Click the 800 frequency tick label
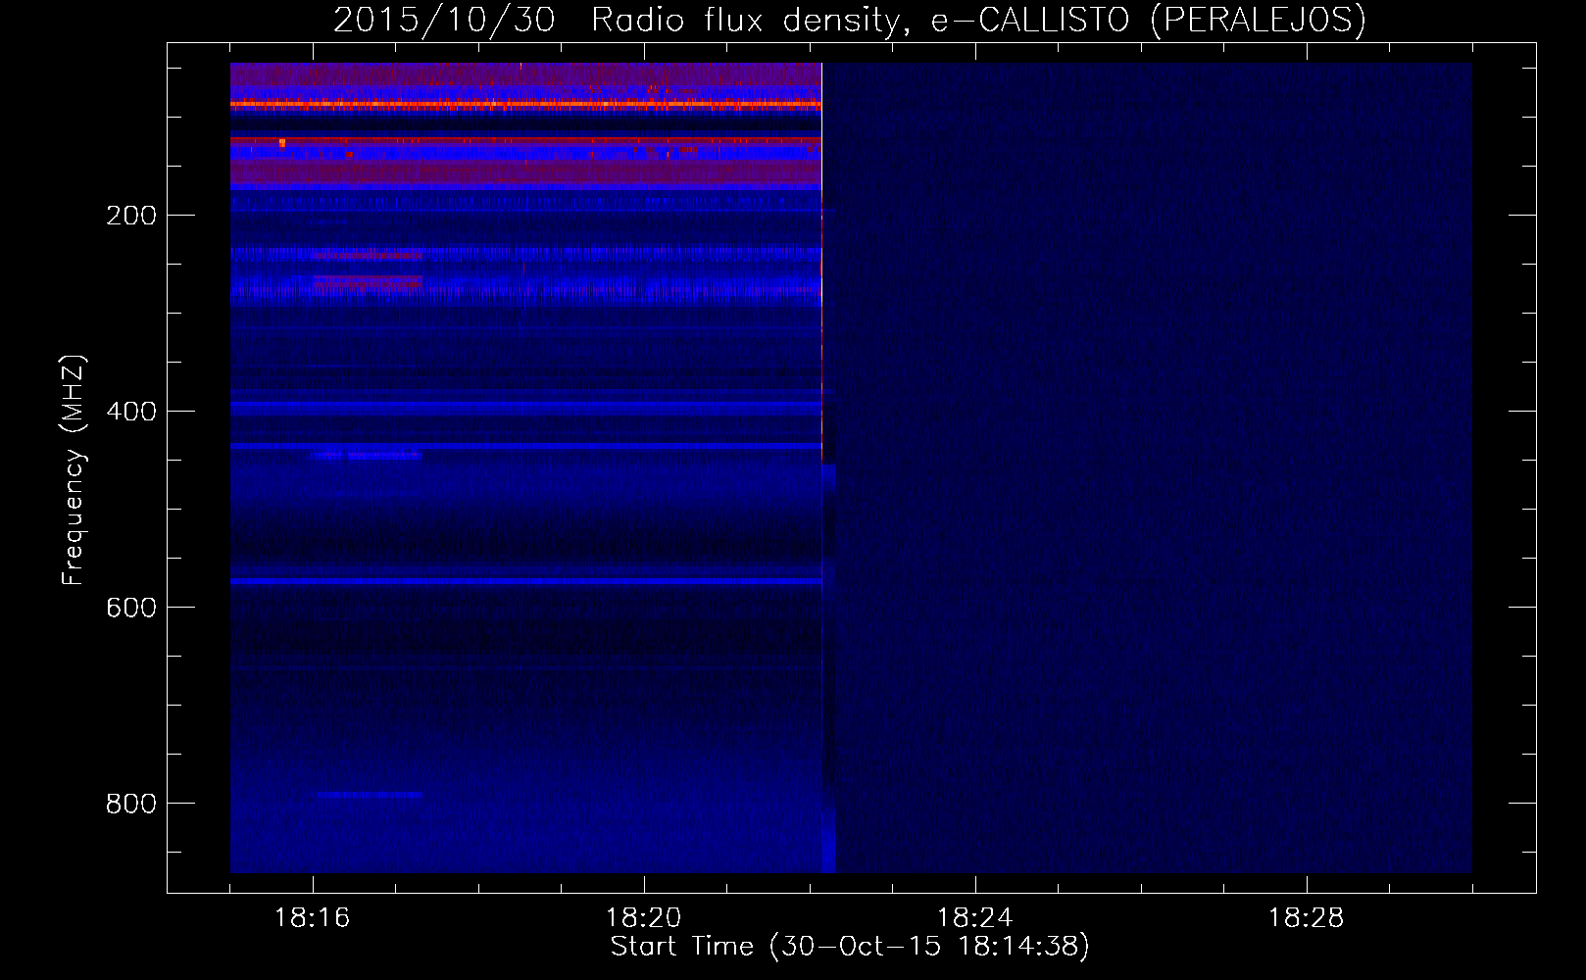 click(x=131, y=804)
